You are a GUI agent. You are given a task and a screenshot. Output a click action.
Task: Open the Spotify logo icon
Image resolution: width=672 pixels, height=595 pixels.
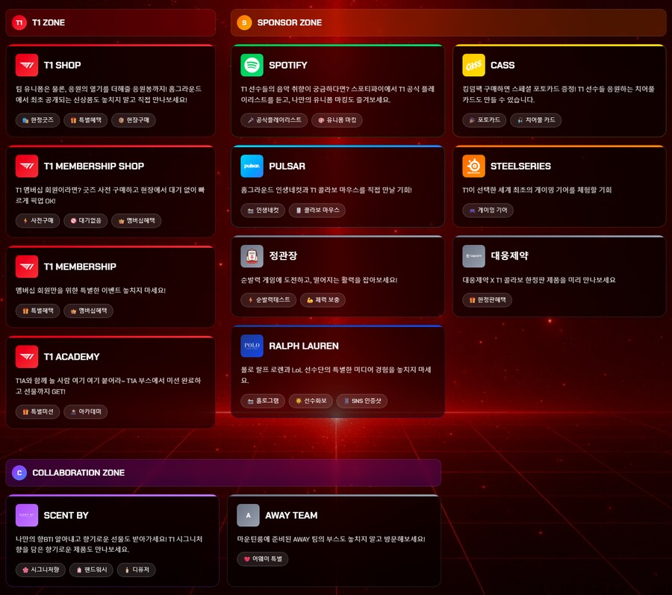[x=252, y=65]
